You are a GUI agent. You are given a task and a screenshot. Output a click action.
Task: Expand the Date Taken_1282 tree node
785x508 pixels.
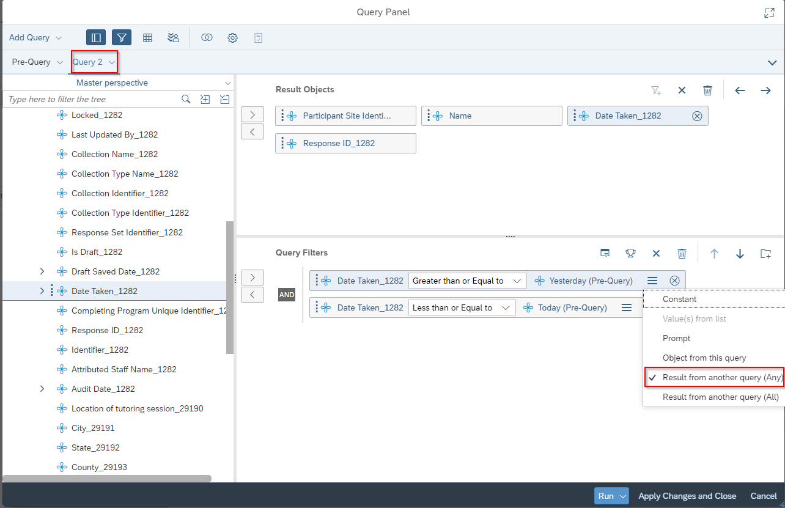click(x=42, y=291)
